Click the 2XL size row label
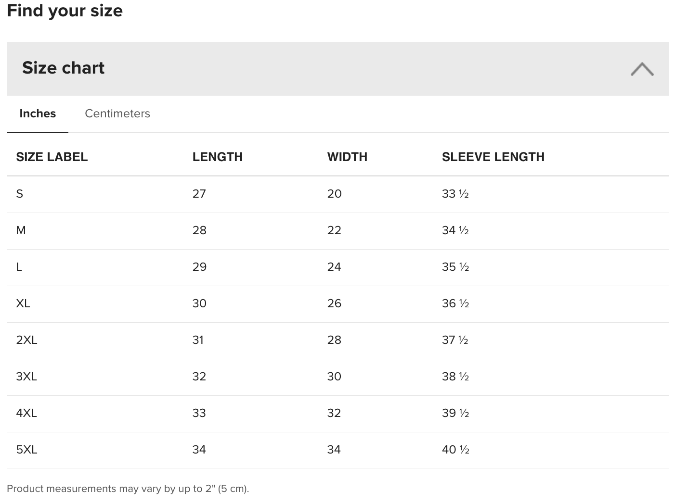 (x=26, y=340)
